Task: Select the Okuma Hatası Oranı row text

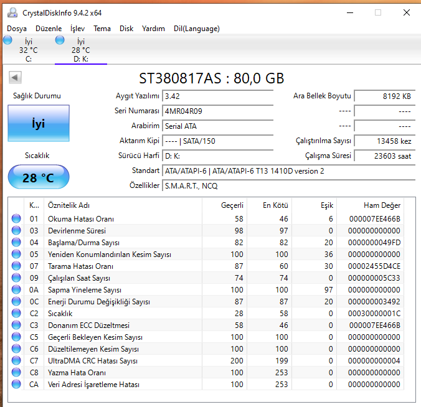Action: click(81, 219)
